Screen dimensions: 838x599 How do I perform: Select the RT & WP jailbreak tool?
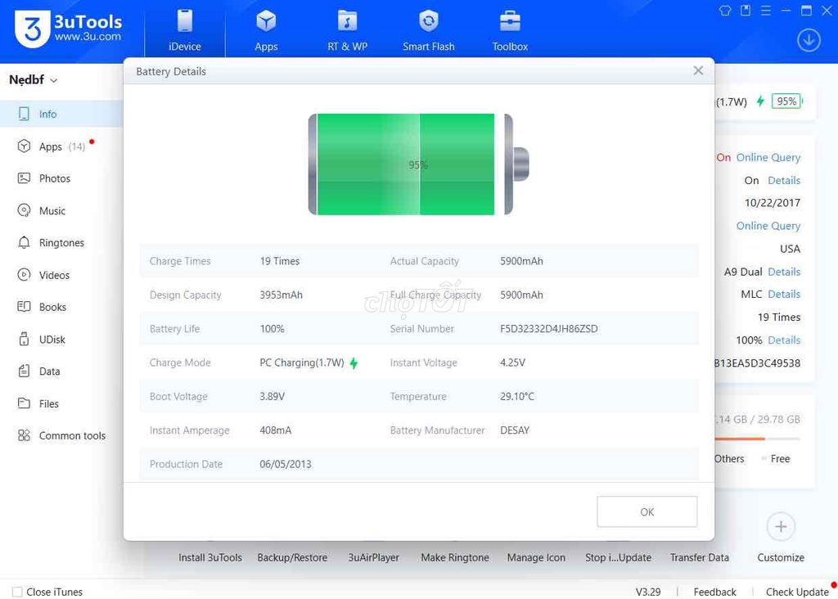347,27
